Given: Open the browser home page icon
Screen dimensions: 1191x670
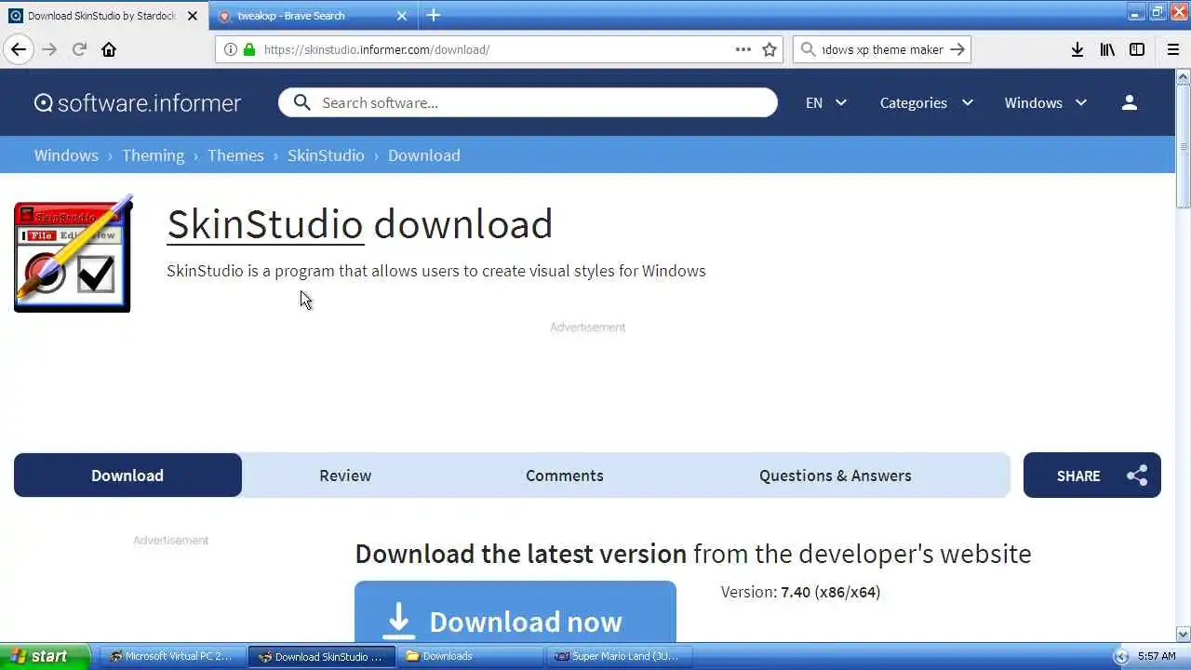Looking at the screenshot, I should (x=109, y=49).
